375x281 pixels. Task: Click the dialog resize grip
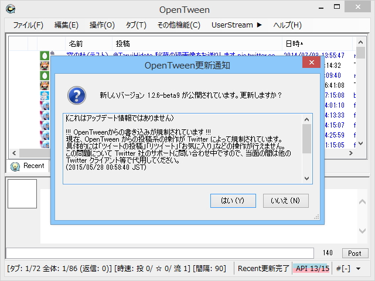tap(316, 217)
